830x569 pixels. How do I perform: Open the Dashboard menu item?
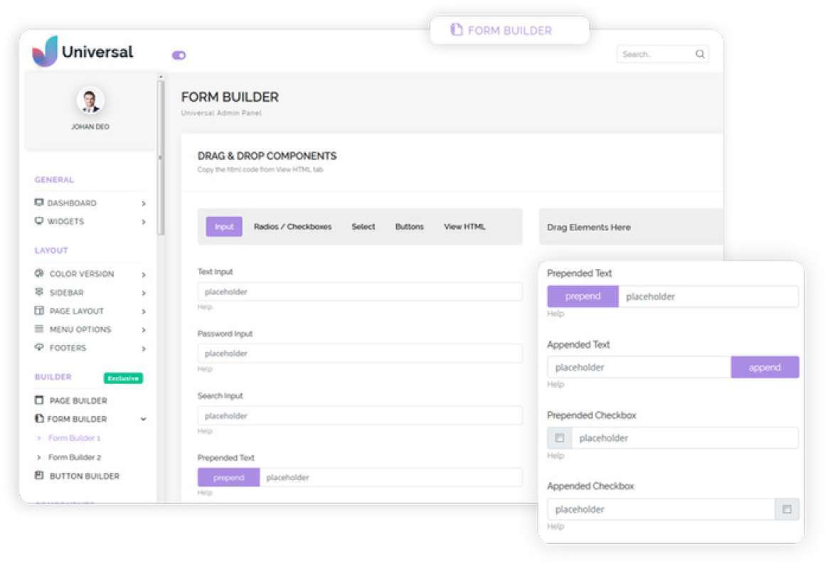[x=72, y=203]
